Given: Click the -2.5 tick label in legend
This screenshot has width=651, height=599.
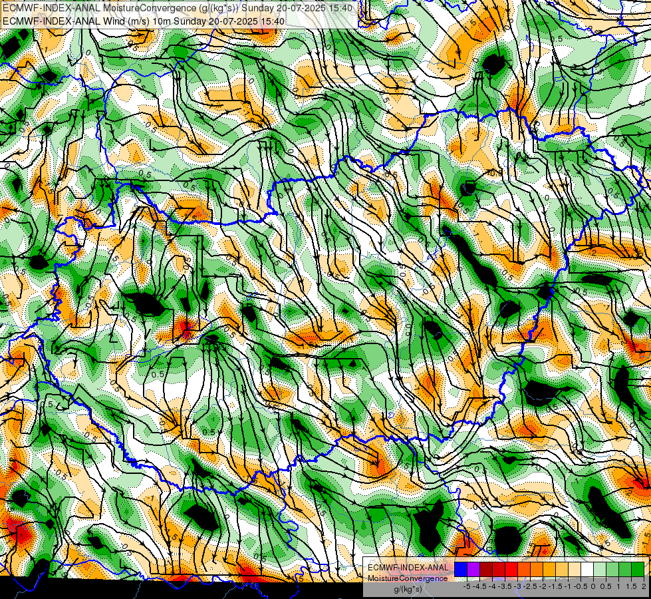Looking at the screenshot, I should click(x=530, y=586).
